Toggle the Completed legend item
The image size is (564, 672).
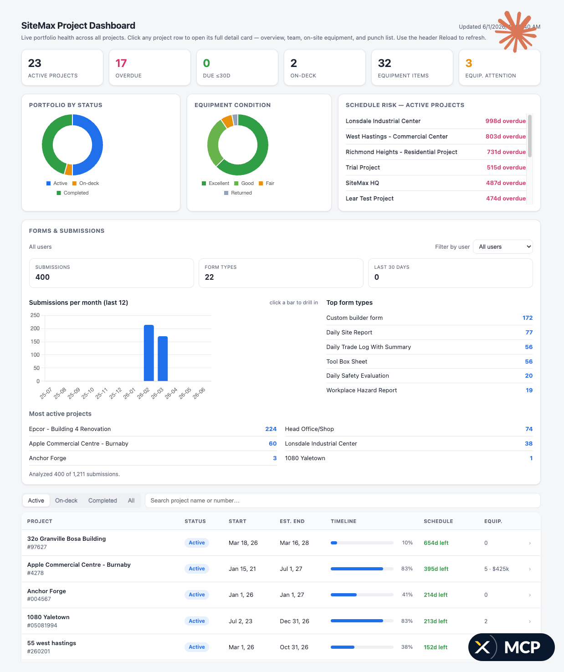tap(72, 193)
